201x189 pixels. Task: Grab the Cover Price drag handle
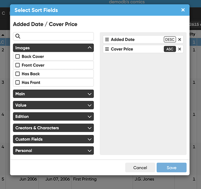107,49
